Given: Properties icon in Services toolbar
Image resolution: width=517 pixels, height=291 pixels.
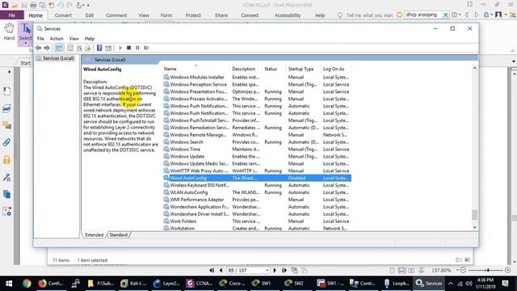Looking at the screenshot, I should pyautogui.click(x=70, y=48).
